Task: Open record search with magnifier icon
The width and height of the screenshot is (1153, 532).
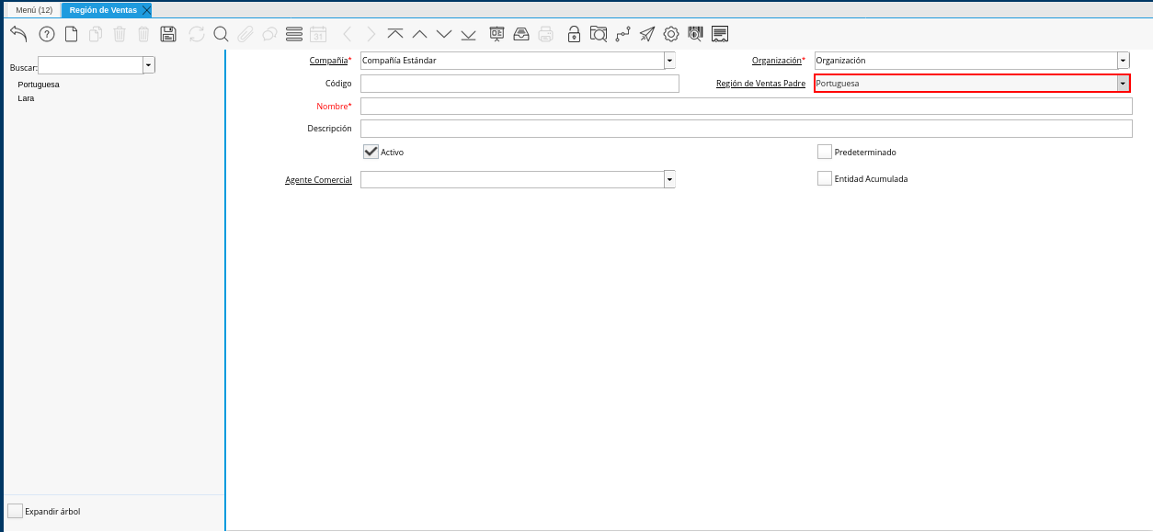Action: point(221,34)
